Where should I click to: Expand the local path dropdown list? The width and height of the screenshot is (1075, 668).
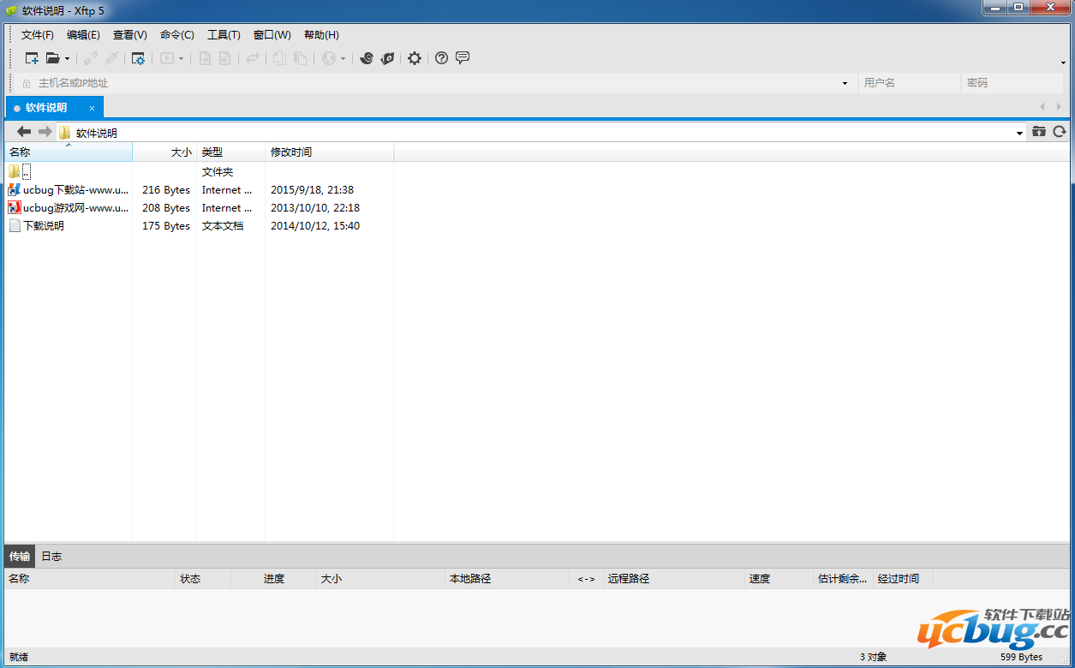click(1019, 133)
